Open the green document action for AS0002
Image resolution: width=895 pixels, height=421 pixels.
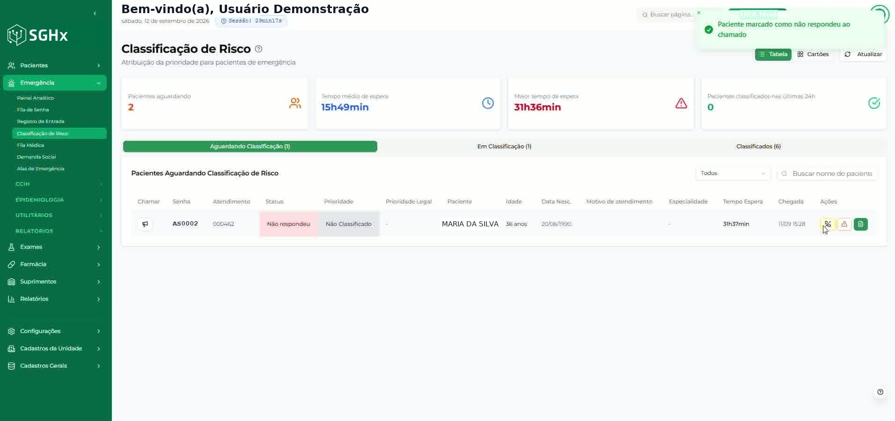[x=861, y=224]
